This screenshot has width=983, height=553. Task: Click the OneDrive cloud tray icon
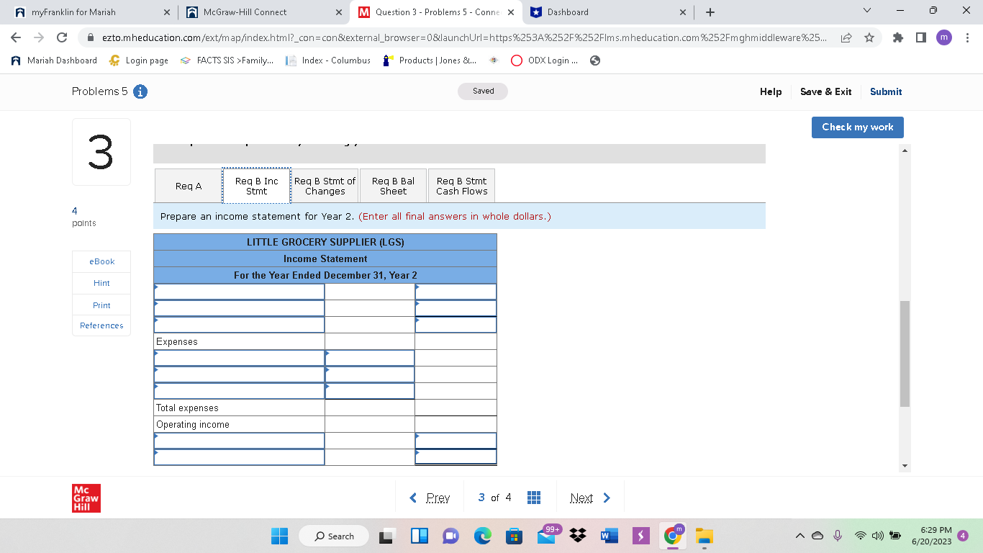click(818, 536)
